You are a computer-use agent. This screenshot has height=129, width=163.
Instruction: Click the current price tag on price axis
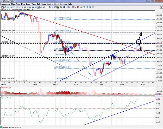coord(159,43)
